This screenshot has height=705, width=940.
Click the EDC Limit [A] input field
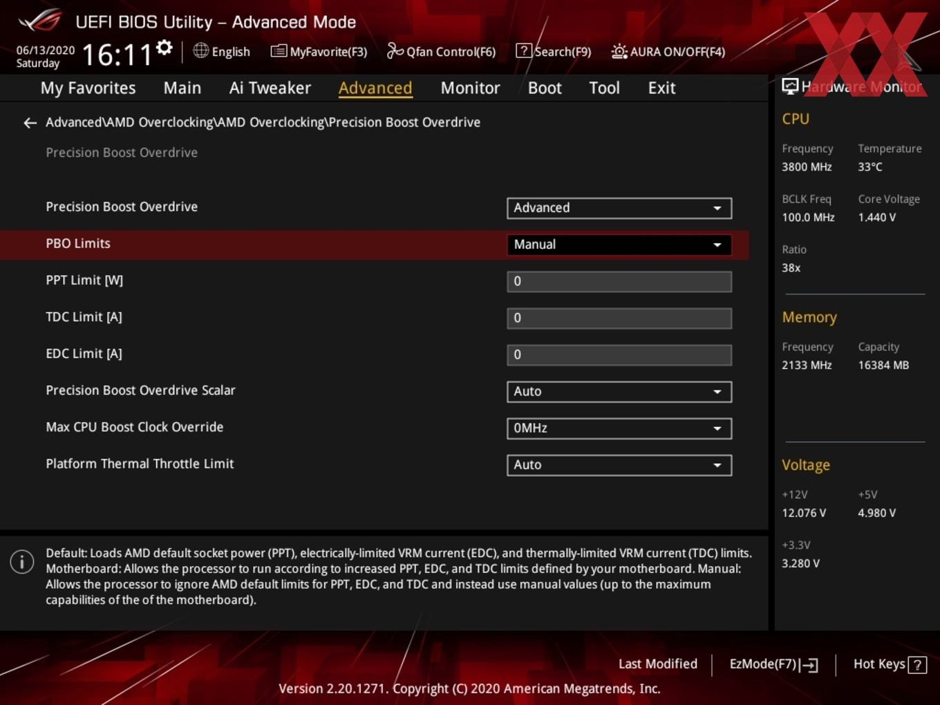(619, 355)
